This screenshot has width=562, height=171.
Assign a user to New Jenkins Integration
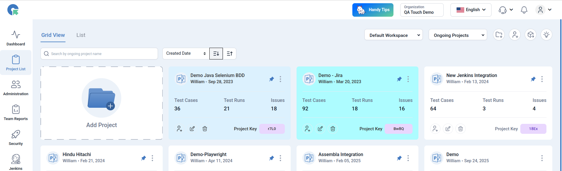(x=435, y=129)
